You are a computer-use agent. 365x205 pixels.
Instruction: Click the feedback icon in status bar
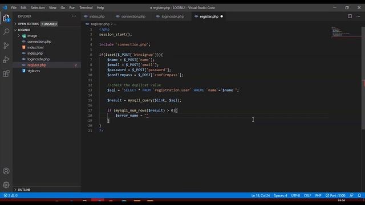(x=351, y=195)
